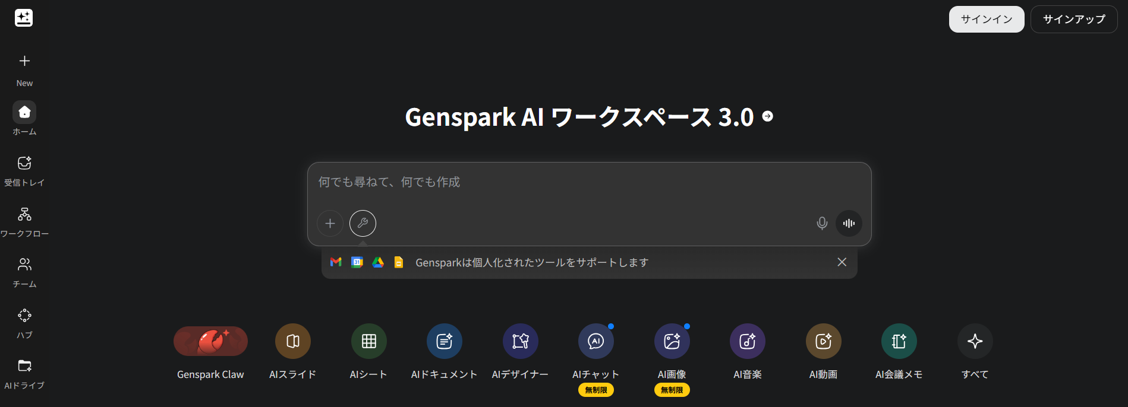Click the Genspark logo in the sidebar
Screen dimensions: 1128x407
click(x=24, y=18)
